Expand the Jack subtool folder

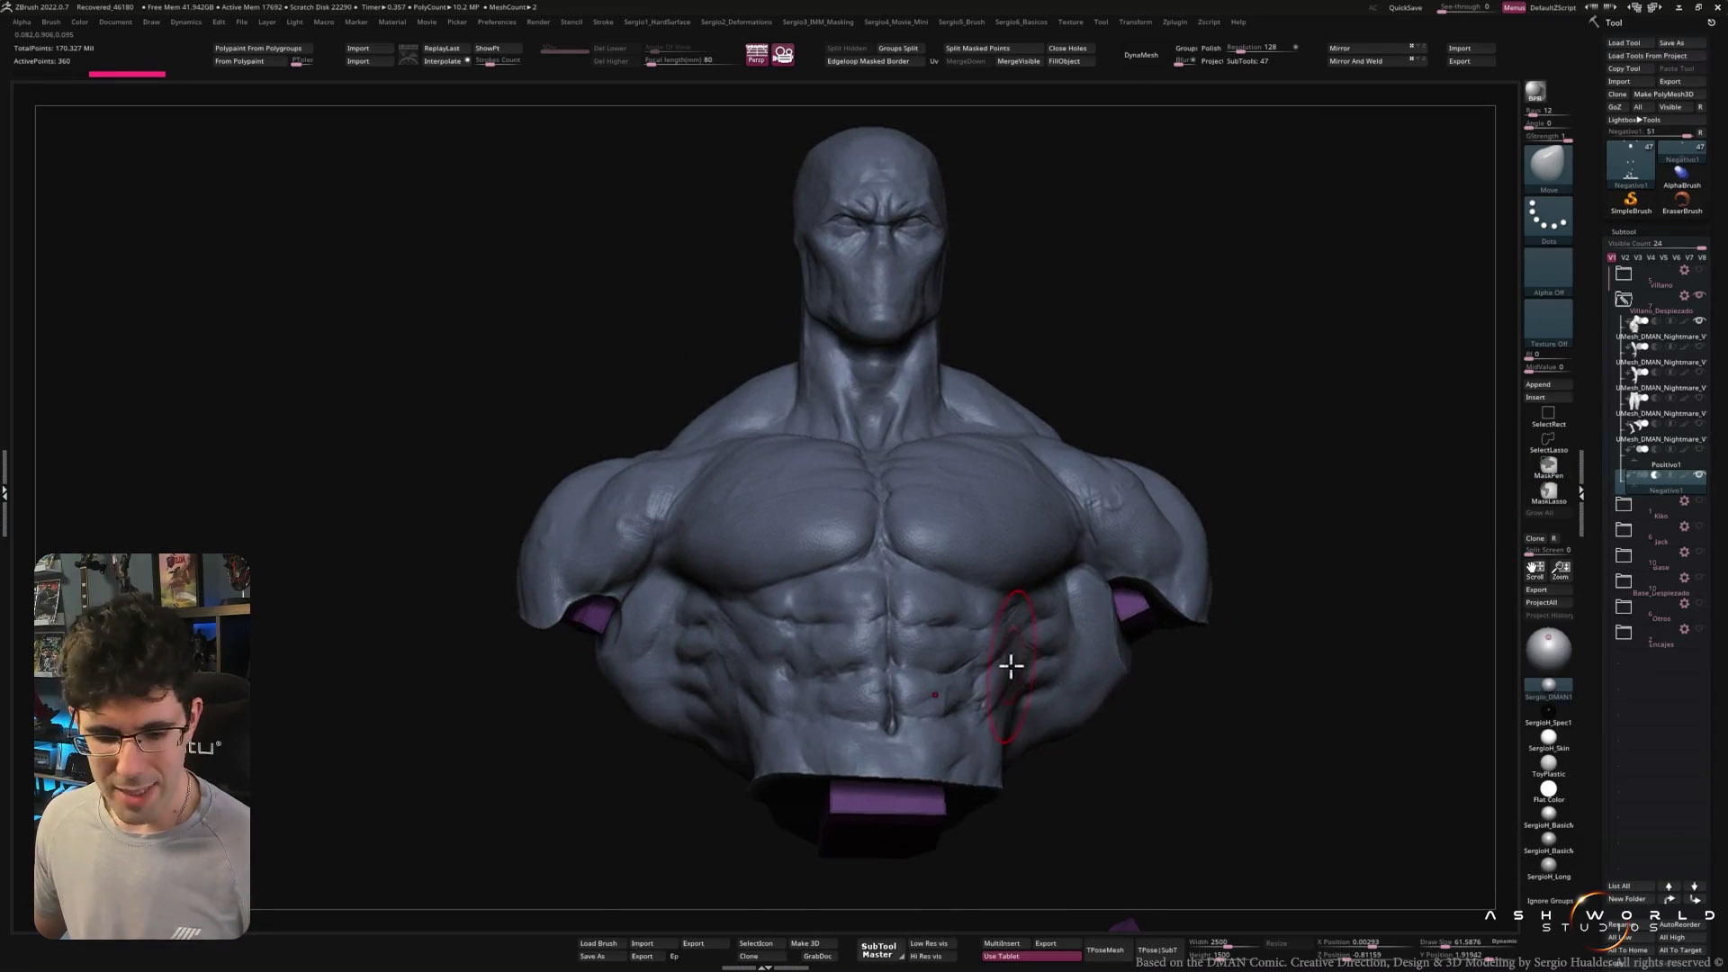point(1624,529)
